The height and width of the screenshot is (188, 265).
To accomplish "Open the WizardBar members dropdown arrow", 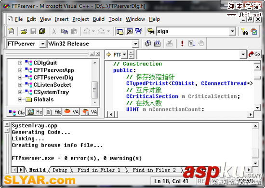I will click(243, 54).
